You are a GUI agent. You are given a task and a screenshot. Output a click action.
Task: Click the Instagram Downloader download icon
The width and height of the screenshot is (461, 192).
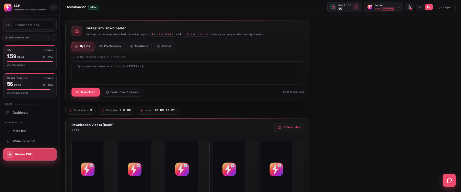77,31
